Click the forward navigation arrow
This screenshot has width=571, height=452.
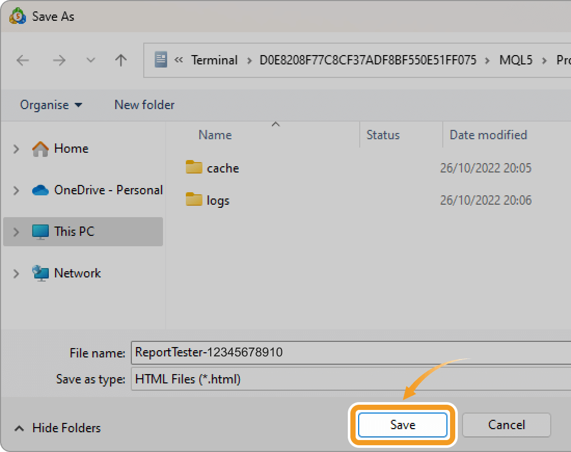pos(59,60)
